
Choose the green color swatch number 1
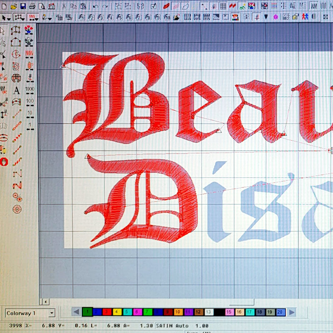tap(87, 312)
